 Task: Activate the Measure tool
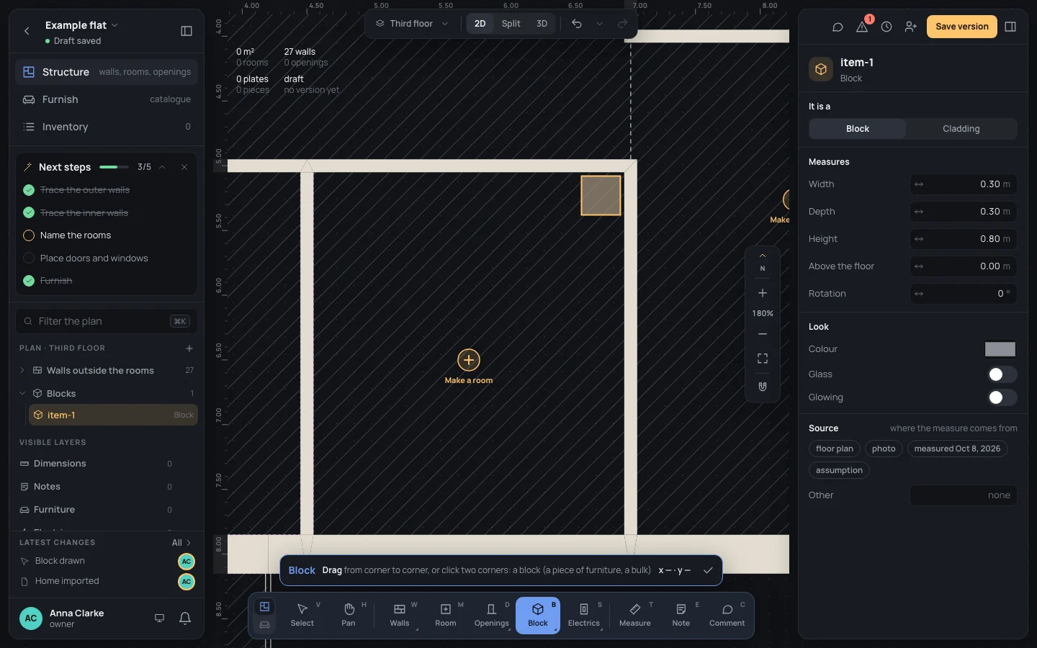pos(635,615)
